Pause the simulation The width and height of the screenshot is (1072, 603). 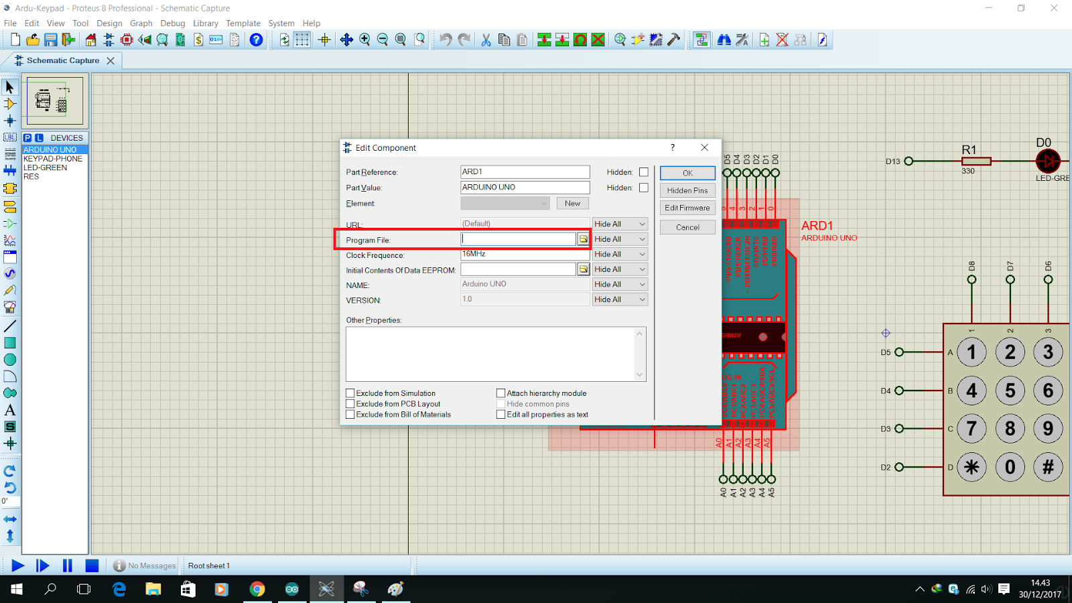[x=68, y=565]
